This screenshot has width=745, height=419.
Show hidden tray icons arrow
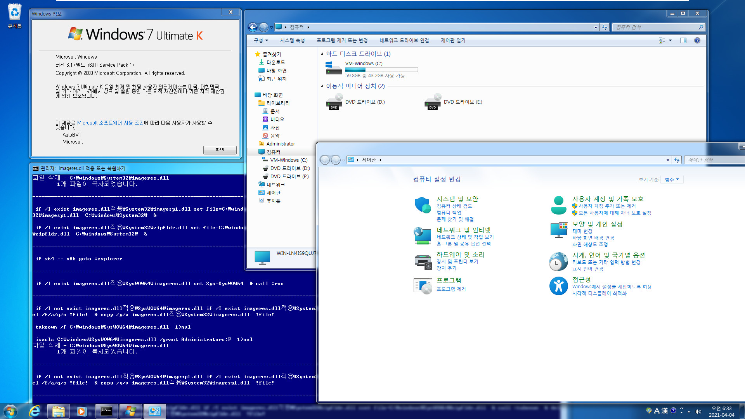689,411
